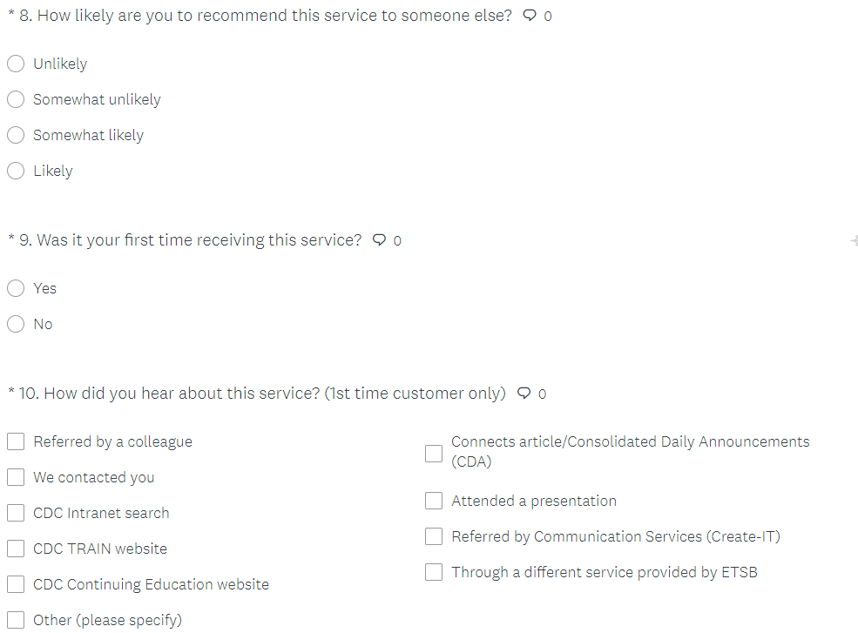Pick the Likely radio option
Image resolution: width=858 pixels, height=633 pixels.
coord(16,171)
